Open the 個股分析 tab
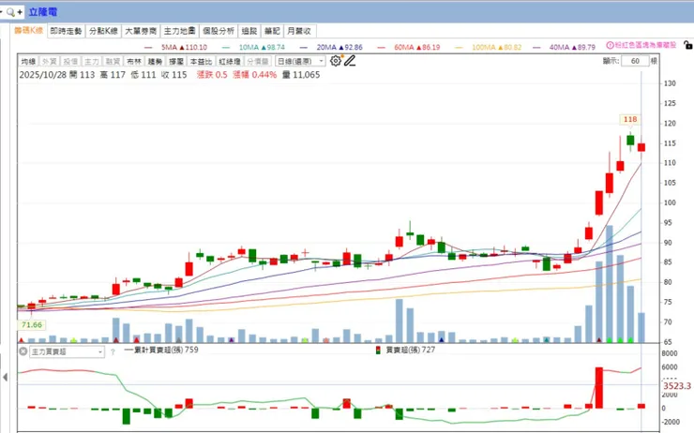The width and height of the screenshot is (694, 433). pyautogui.click(x=219, y=31)
